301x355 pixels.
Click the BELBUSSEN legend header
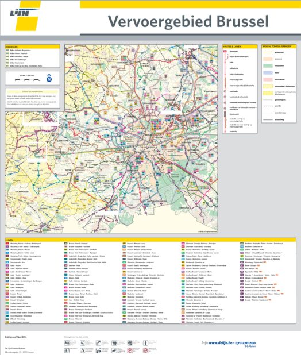pyautogui.click(x=32, y=47)
